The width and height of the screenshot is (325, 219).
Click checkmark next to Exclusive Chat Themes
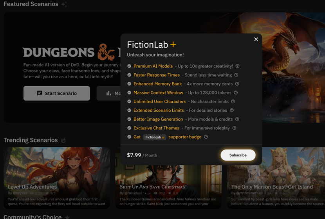click(x=129, y=128)
